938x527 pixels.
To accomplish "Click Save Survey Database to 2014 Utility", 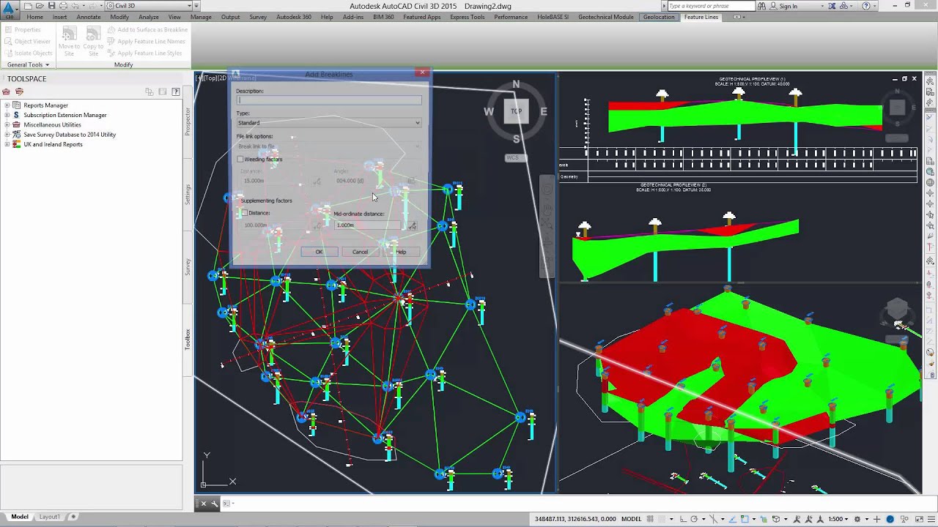I will (70, 135).
